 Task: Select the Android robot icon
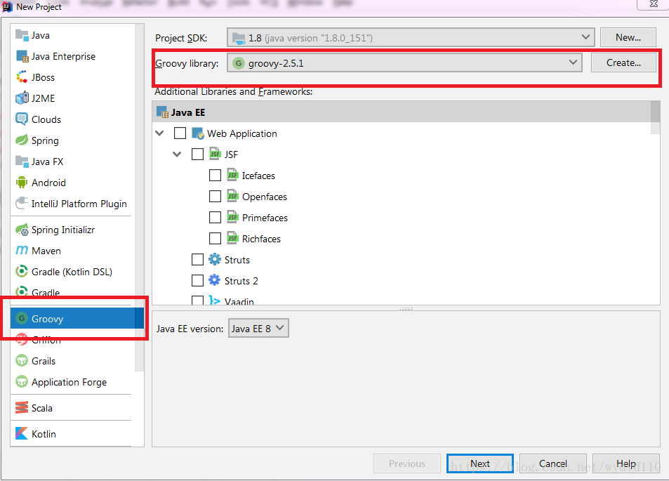tap(22, 183)
